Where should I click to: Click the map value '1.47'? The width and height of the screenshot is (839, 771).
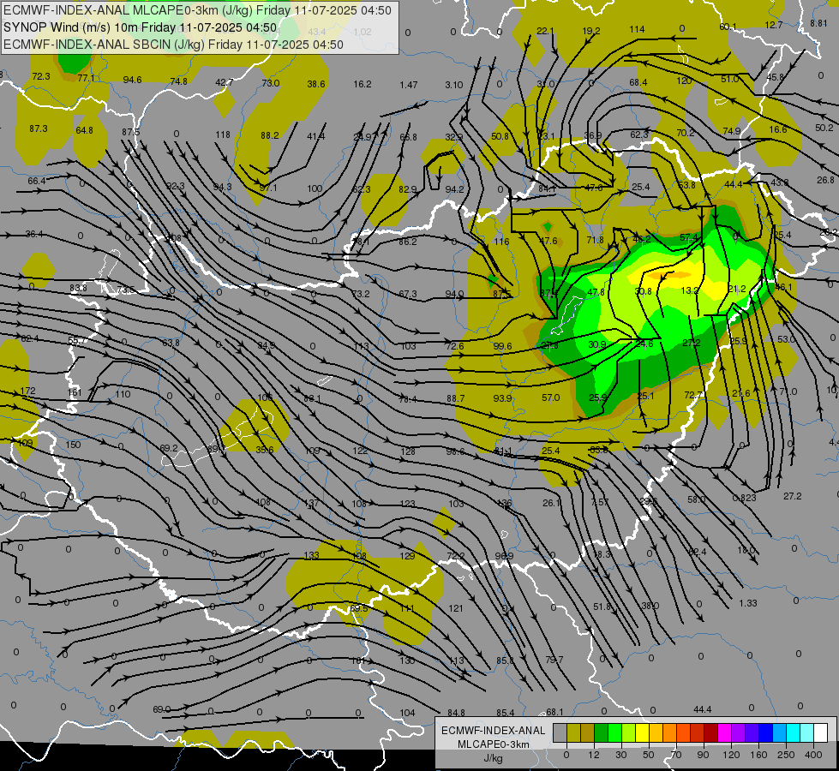coord(408,85)
